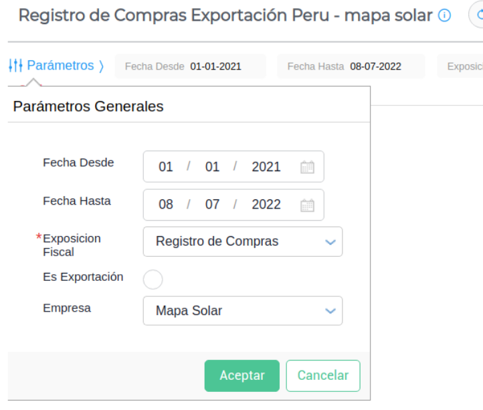
Task: Click the Fecha Hasta summary chip in the parameter bar
Action: click(x=351, y=66)
